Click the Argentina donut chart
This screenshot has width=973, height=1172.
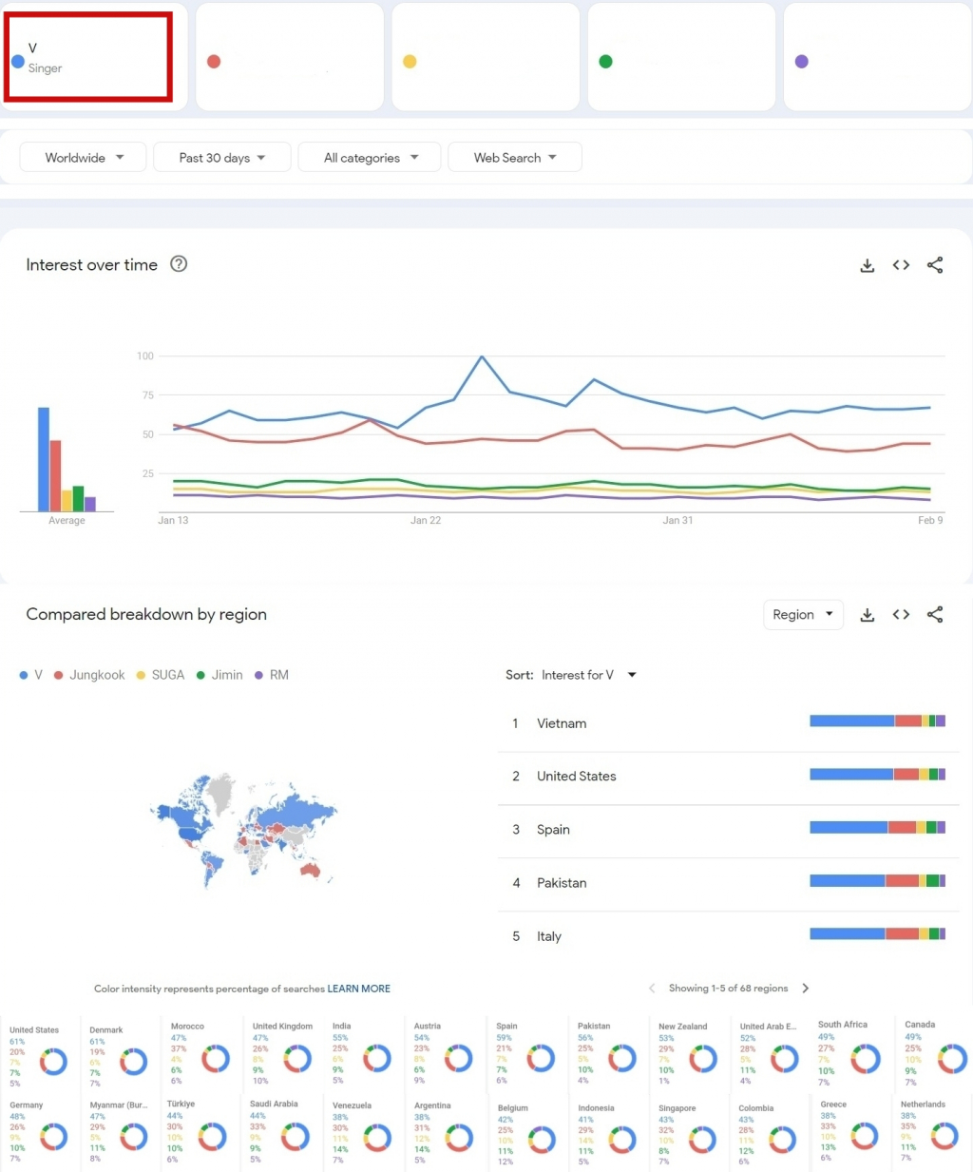459,1138
